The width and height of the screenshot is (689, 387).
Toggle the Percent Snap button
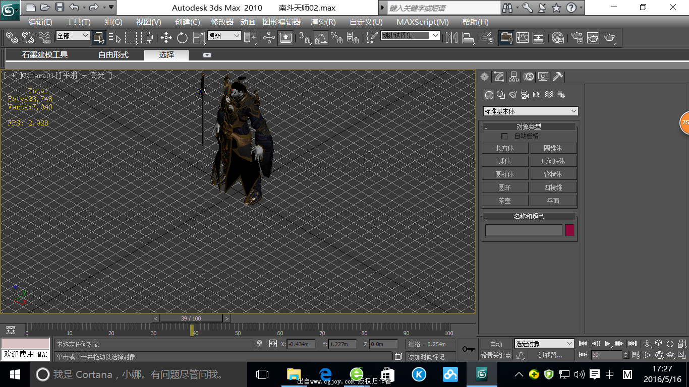336,37
